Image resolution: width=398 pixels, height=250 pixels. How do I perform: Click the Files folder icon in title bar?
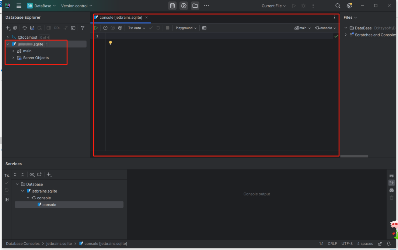[x=195, y=6]
